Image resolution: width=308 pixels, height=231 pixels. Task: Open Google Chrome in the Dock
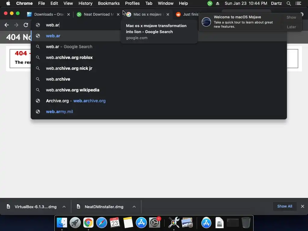[88, 223]
